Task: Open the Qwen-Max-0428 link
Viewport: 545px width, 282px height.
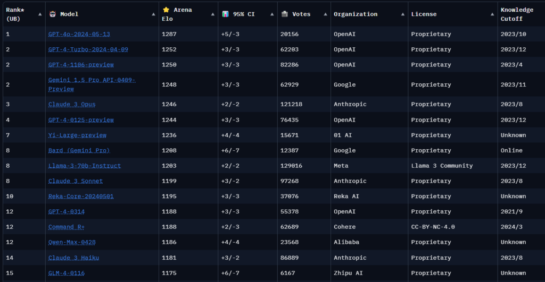Action: pos(72,242)
